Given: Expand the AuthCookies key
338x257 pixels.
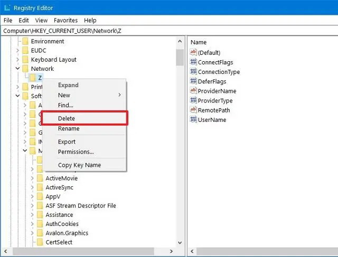Looking at the screenshot, I should (32, 224).
